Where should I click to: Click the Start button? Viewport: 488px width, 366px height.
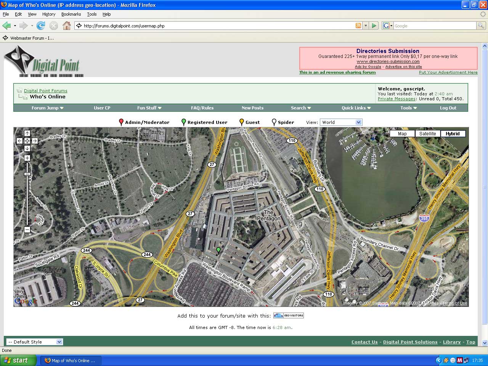click(18, 360)
